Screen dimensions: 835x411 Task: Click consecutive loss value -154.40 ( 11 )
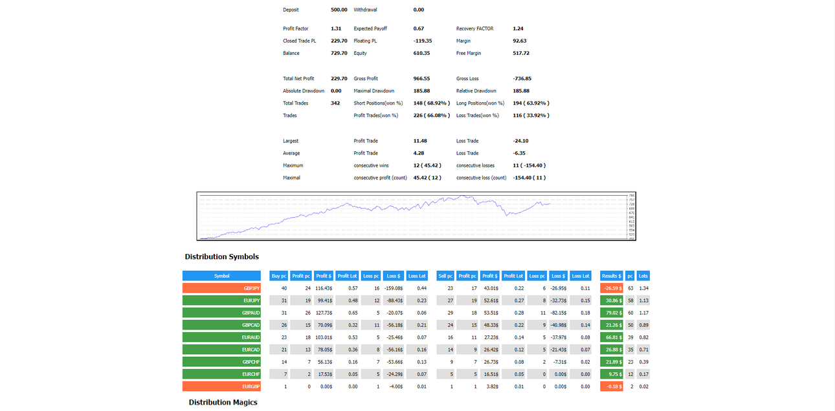(x=529, y=178)
